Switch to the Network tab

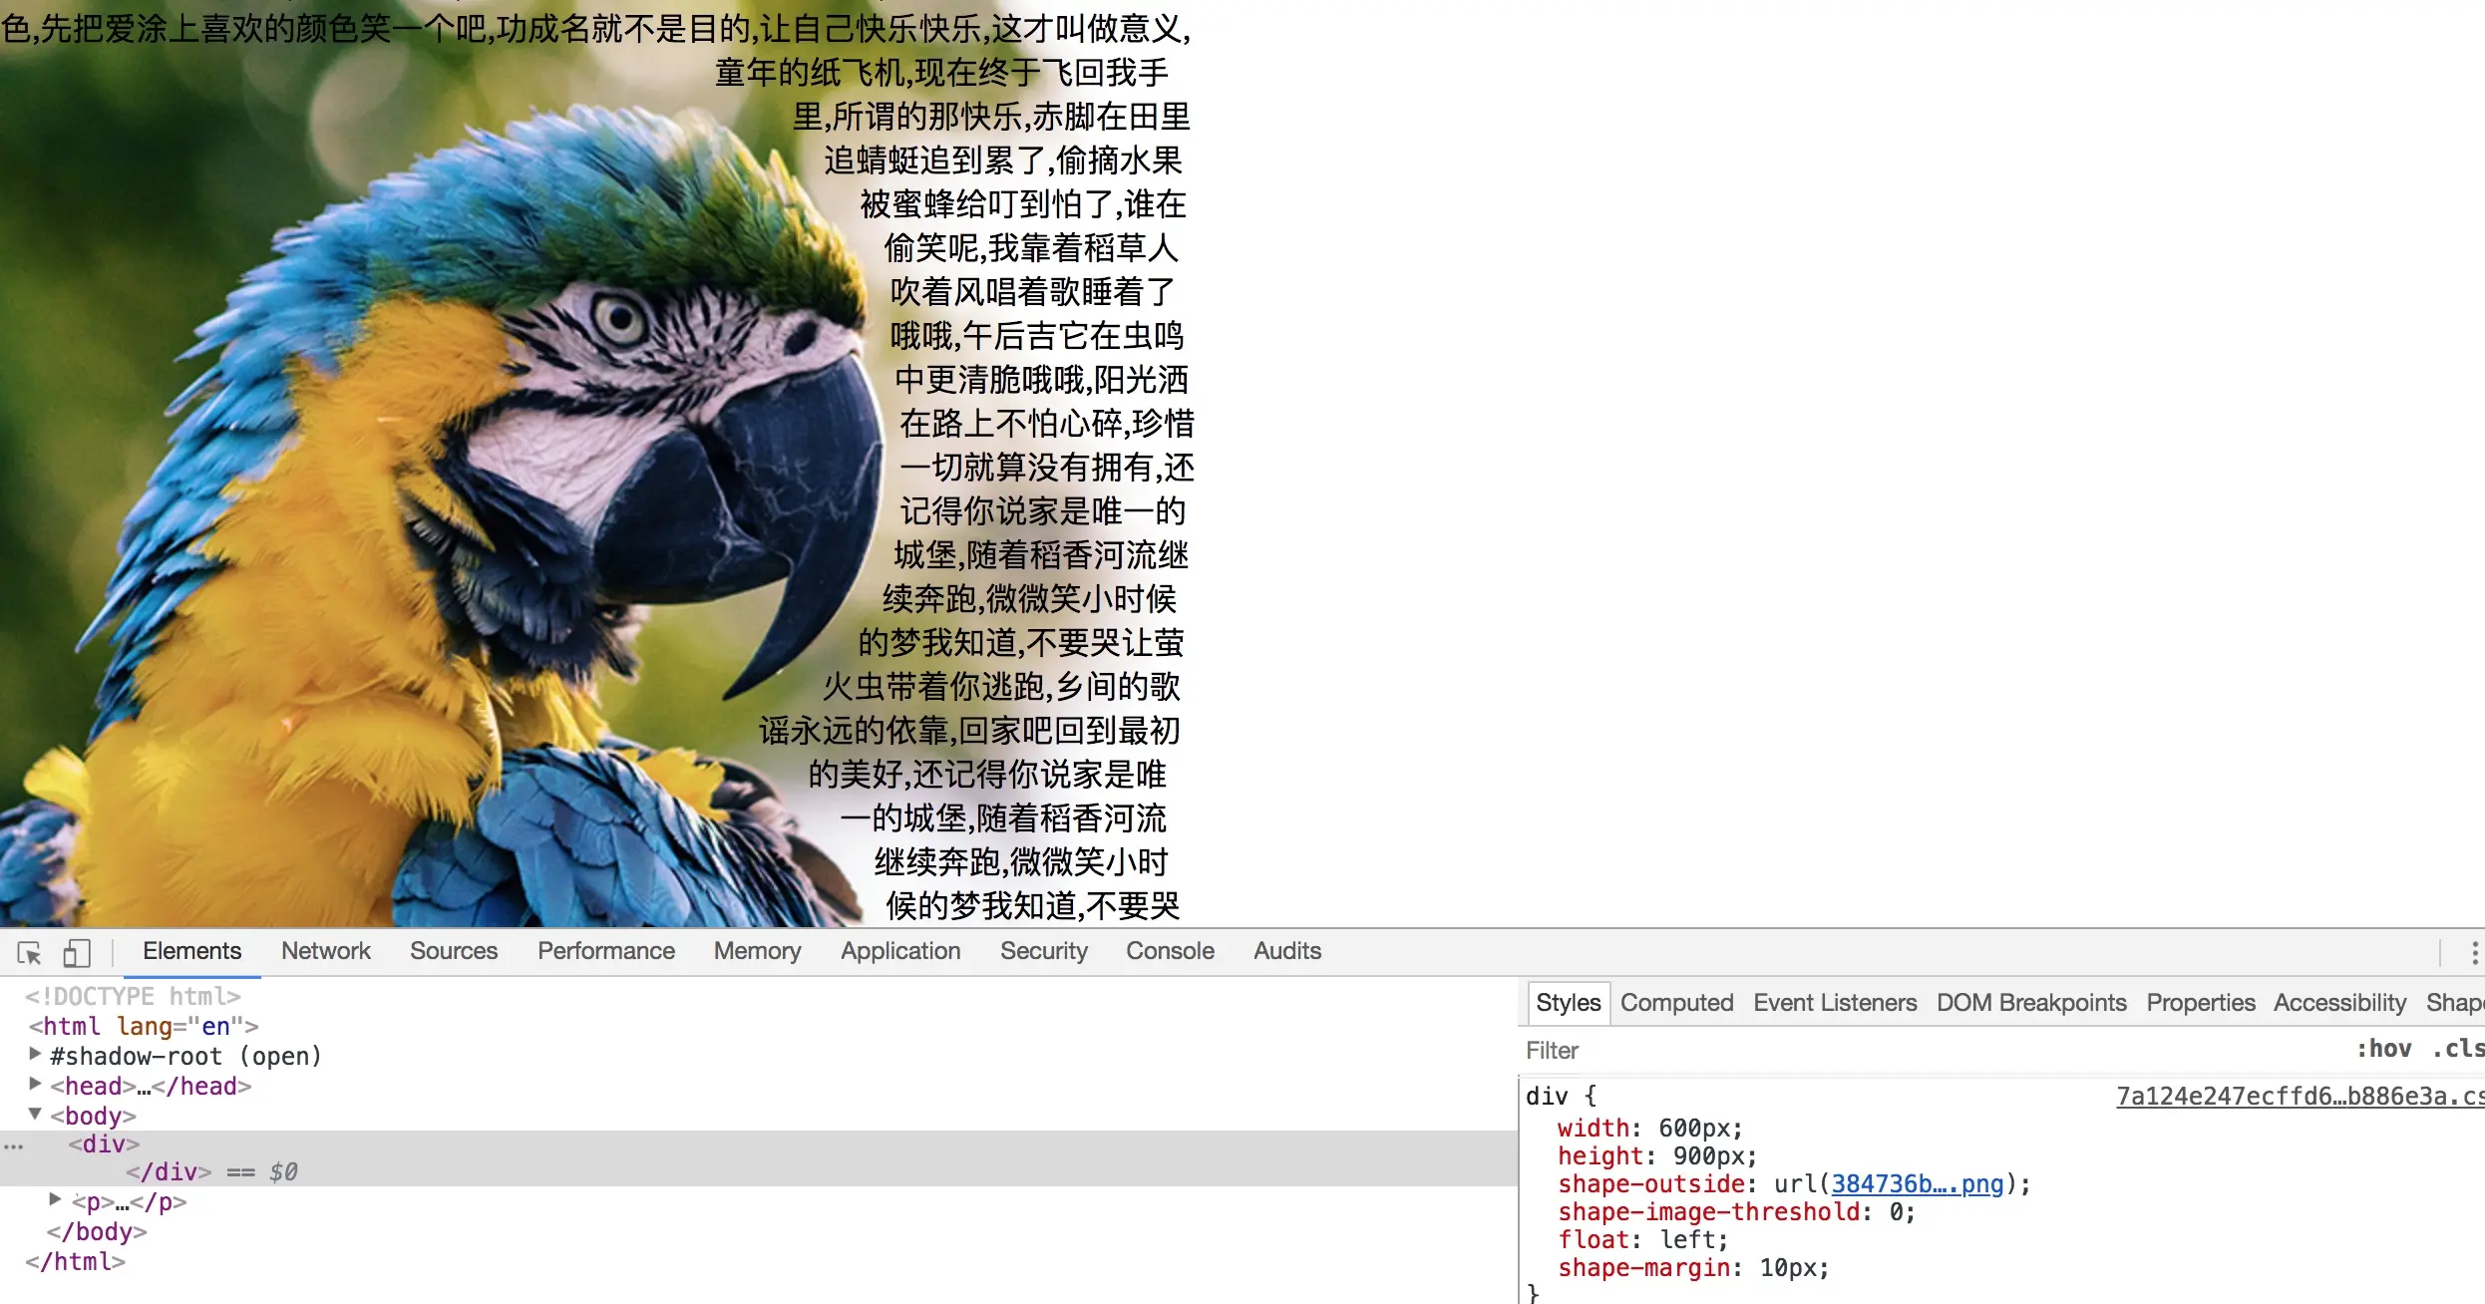pyautogui.click(x=325, y=951)
